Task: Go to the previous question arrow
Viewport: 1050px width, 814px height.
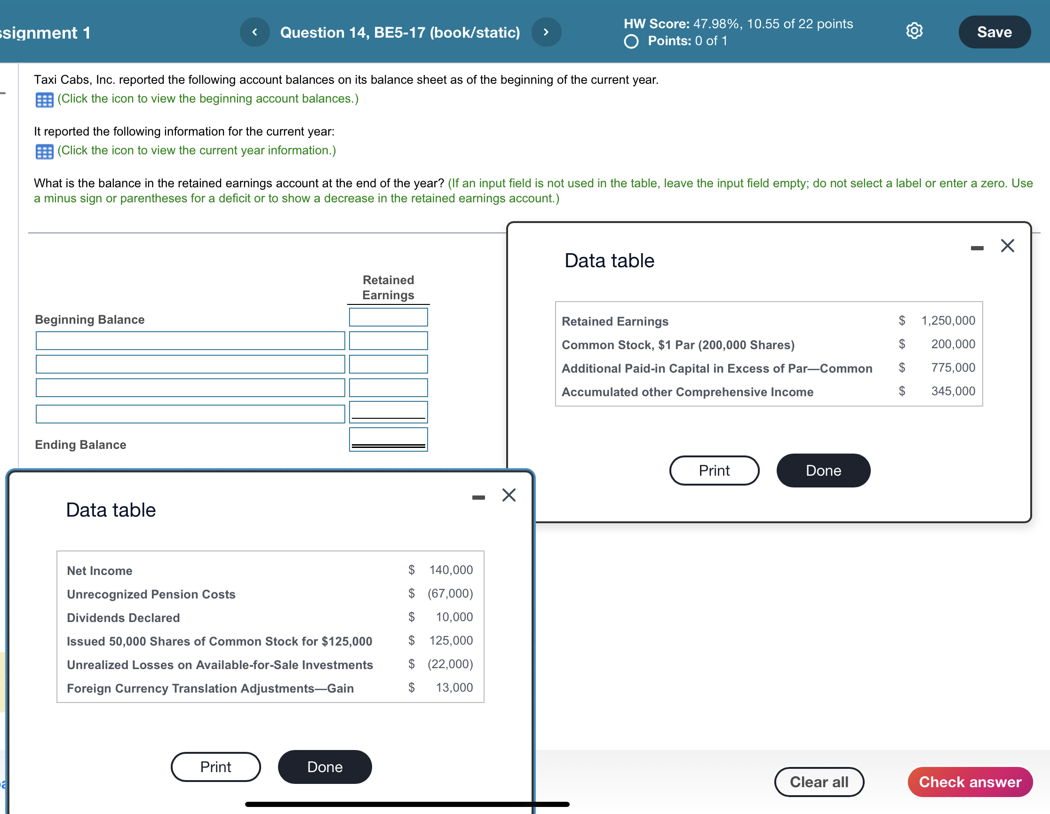Action: (255, 32)
